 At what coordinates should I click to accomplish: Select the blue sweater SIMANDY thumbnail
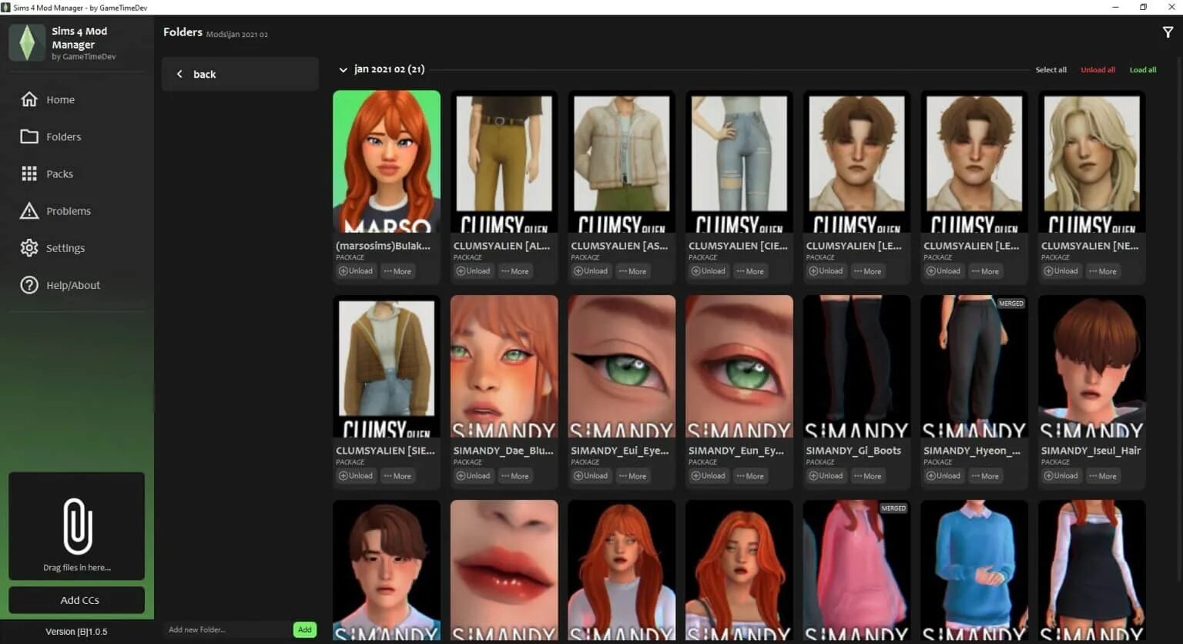click(x=974, y=571)
